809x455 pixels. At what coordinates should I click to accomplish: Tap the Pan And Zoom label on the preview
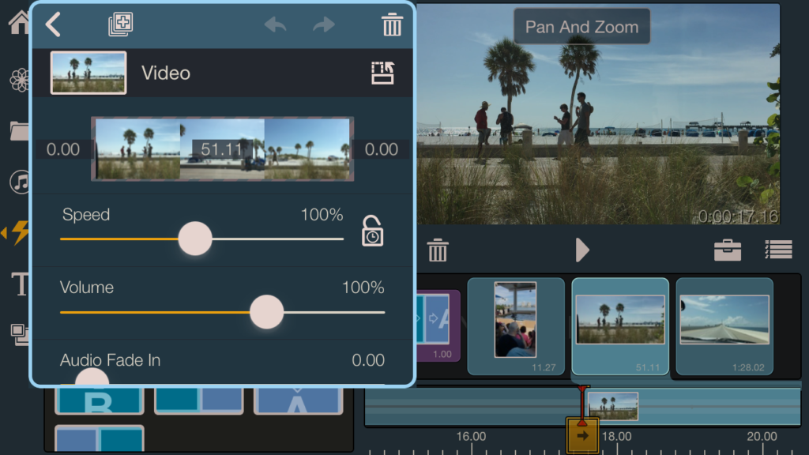tap(581, 26)
